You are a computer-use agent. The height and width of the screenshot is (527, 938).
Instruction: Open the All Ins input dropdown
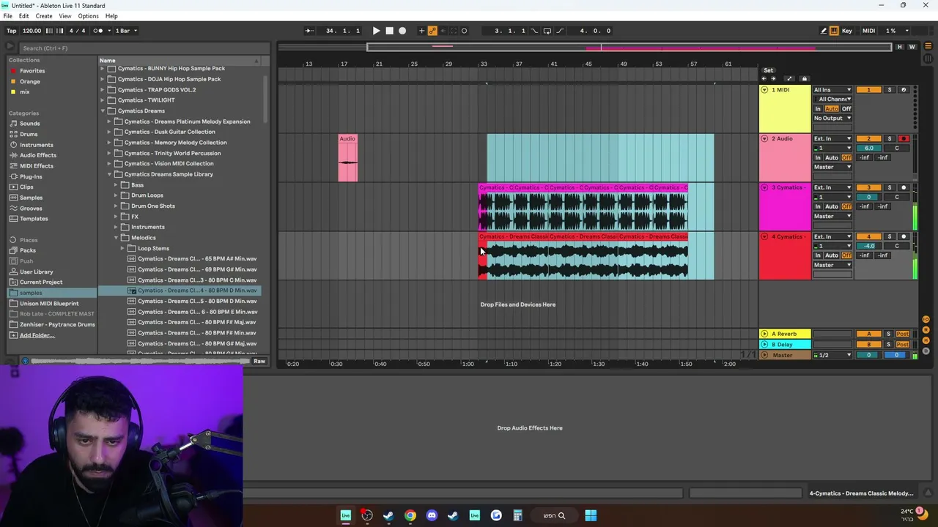tap(832, 90)
